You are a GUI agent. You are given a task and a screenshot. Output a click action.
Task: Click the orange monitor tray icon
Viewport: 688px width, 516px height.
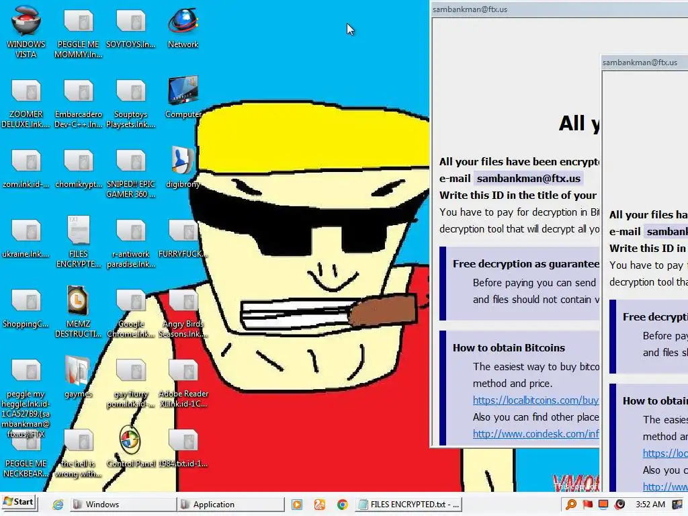pyautogui.click(x=603, y=505)
